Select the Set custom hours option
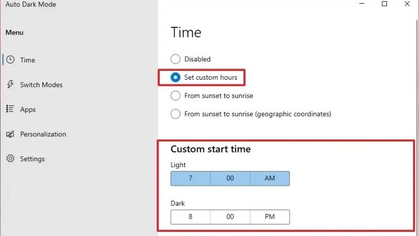 point(175,77)
